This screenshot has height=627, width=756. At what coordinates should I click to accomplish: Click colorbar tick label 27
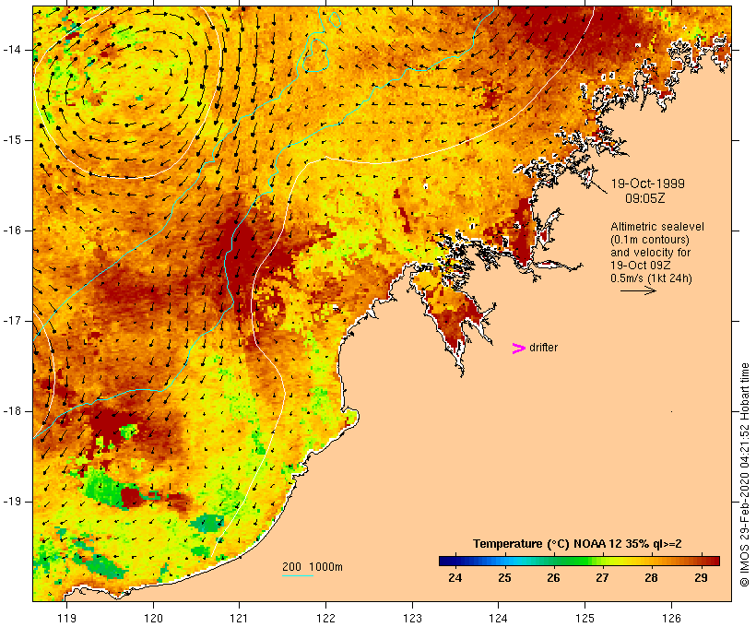pos(602,578)
